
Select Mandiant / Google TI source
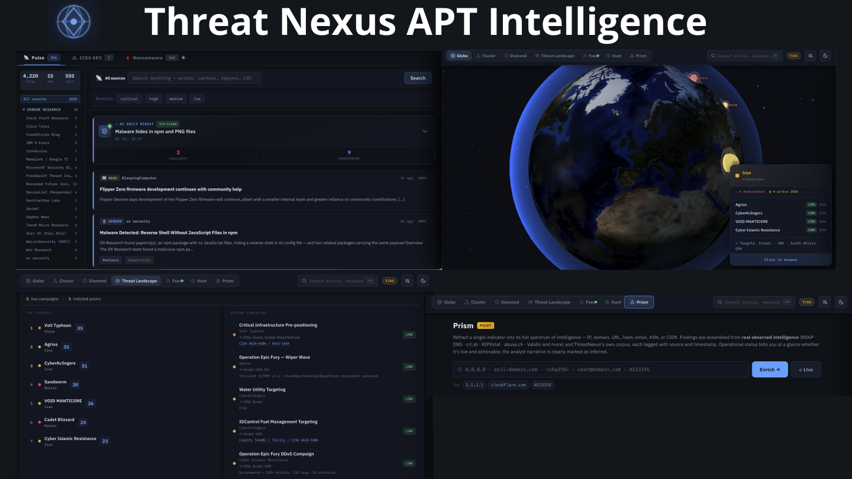tap(50, 159)
